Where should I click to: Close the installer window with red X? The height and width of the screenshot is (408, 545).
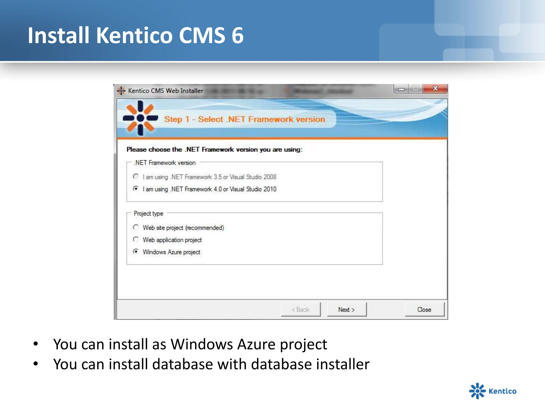coord(435,88)
